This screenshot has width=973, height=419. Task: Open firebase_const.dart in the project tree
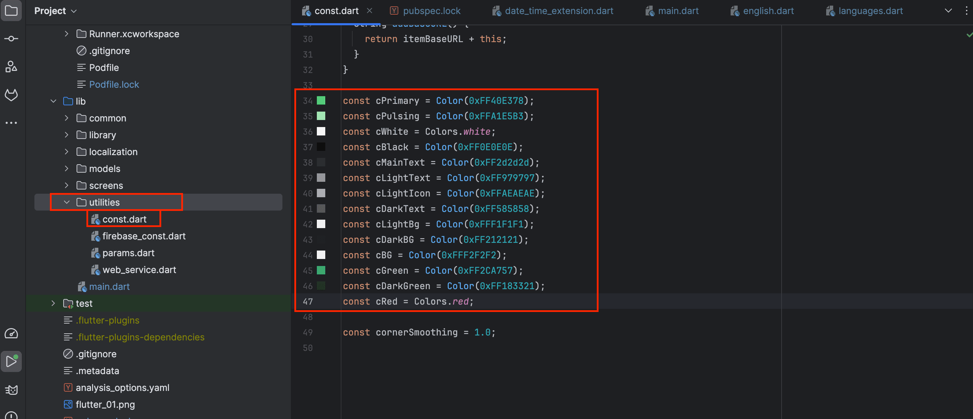(144, 236)
